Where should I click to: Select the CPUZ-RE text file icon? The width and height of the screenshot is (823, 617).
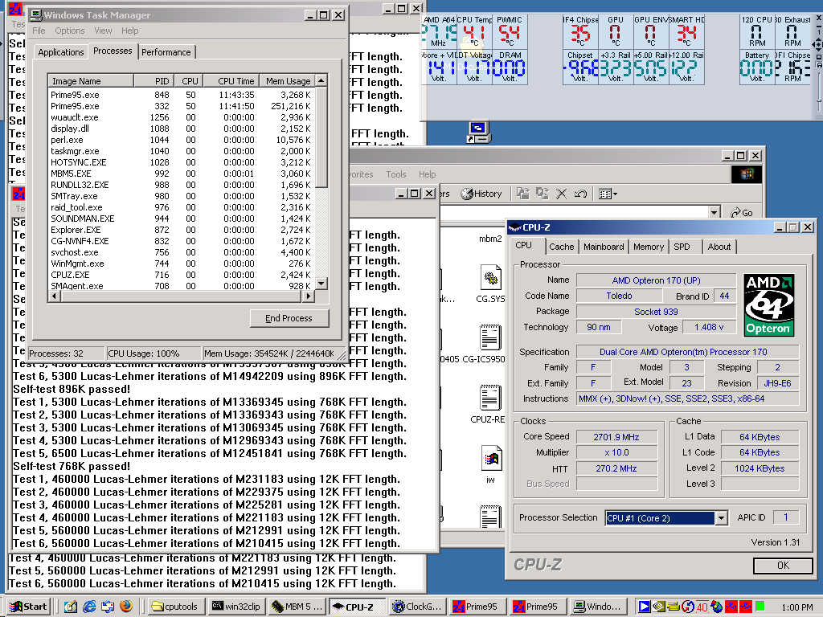491,397
